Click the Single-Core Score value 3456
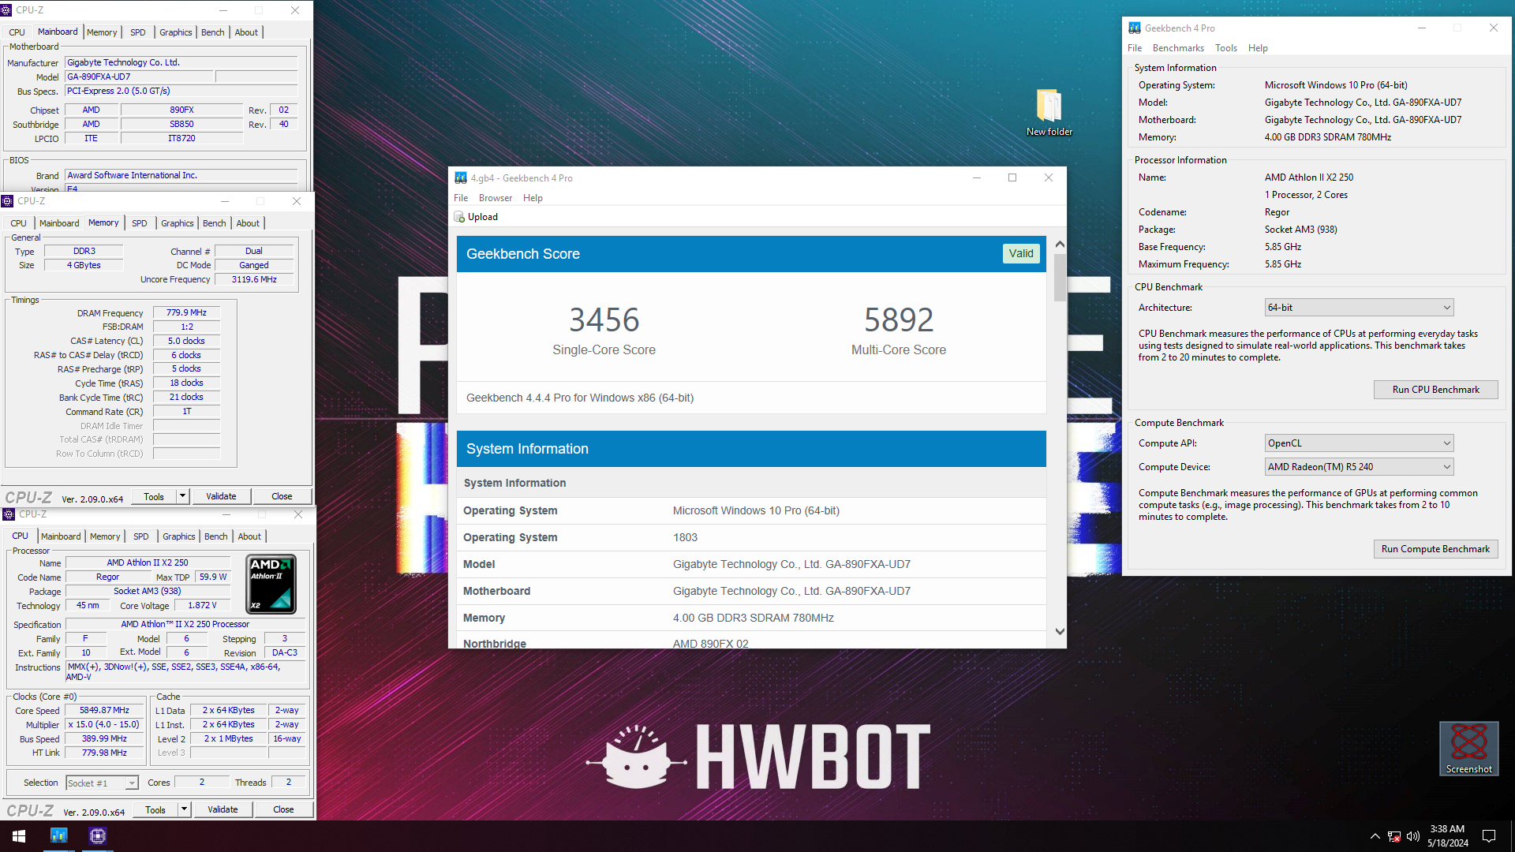The width and height of the screenshot is (1515, 852). [x=604, y=319]
